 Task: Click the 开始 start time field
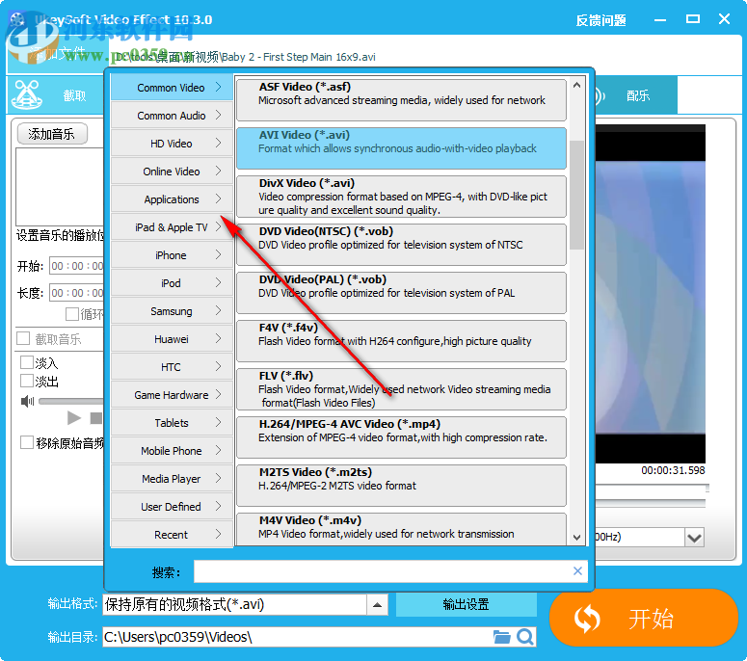point(76,266)
